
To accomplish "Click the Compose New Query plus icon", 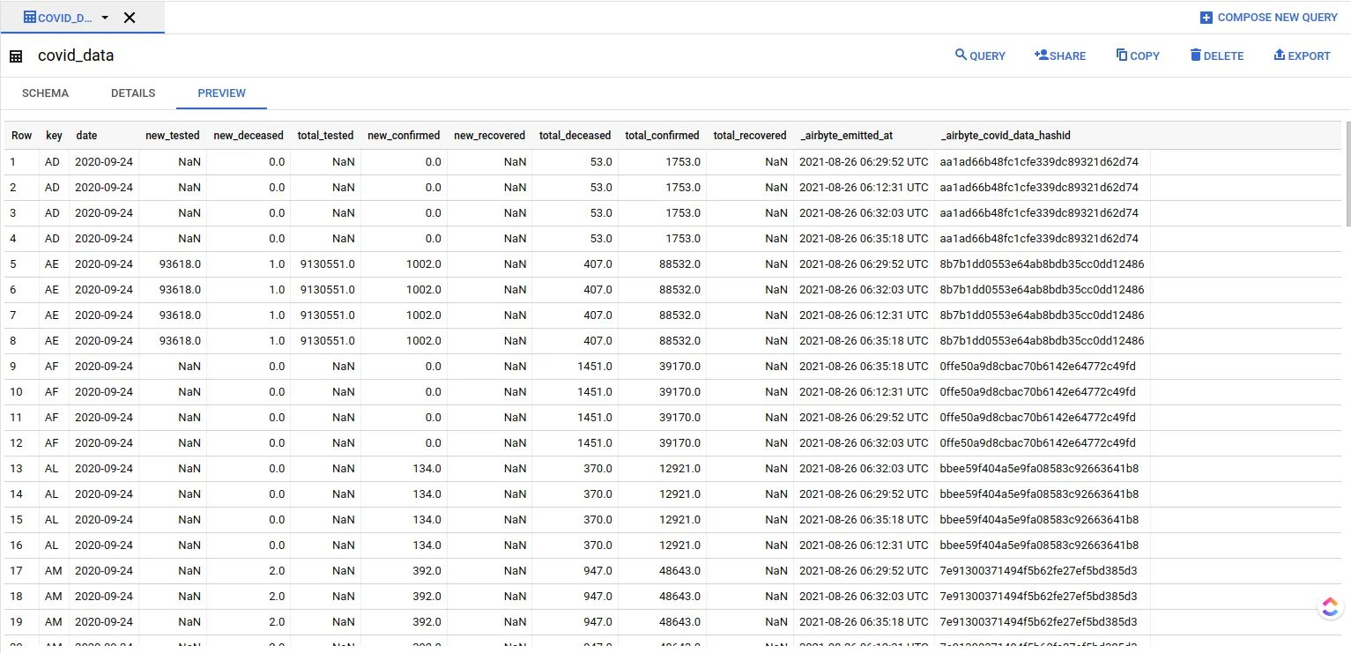I will tap(1206, 18).
